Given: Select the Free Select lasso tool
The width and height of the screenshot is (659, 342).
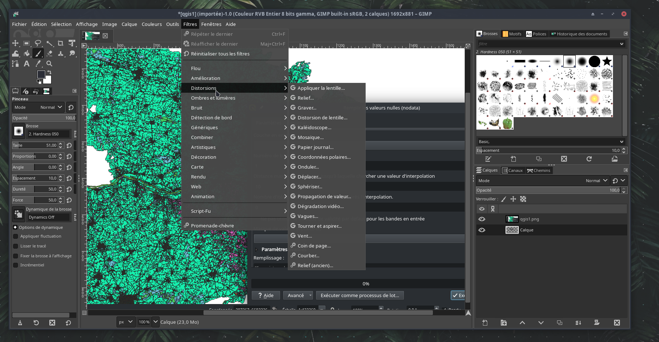Looking at the screenshot, I should (x=38, y=43).
